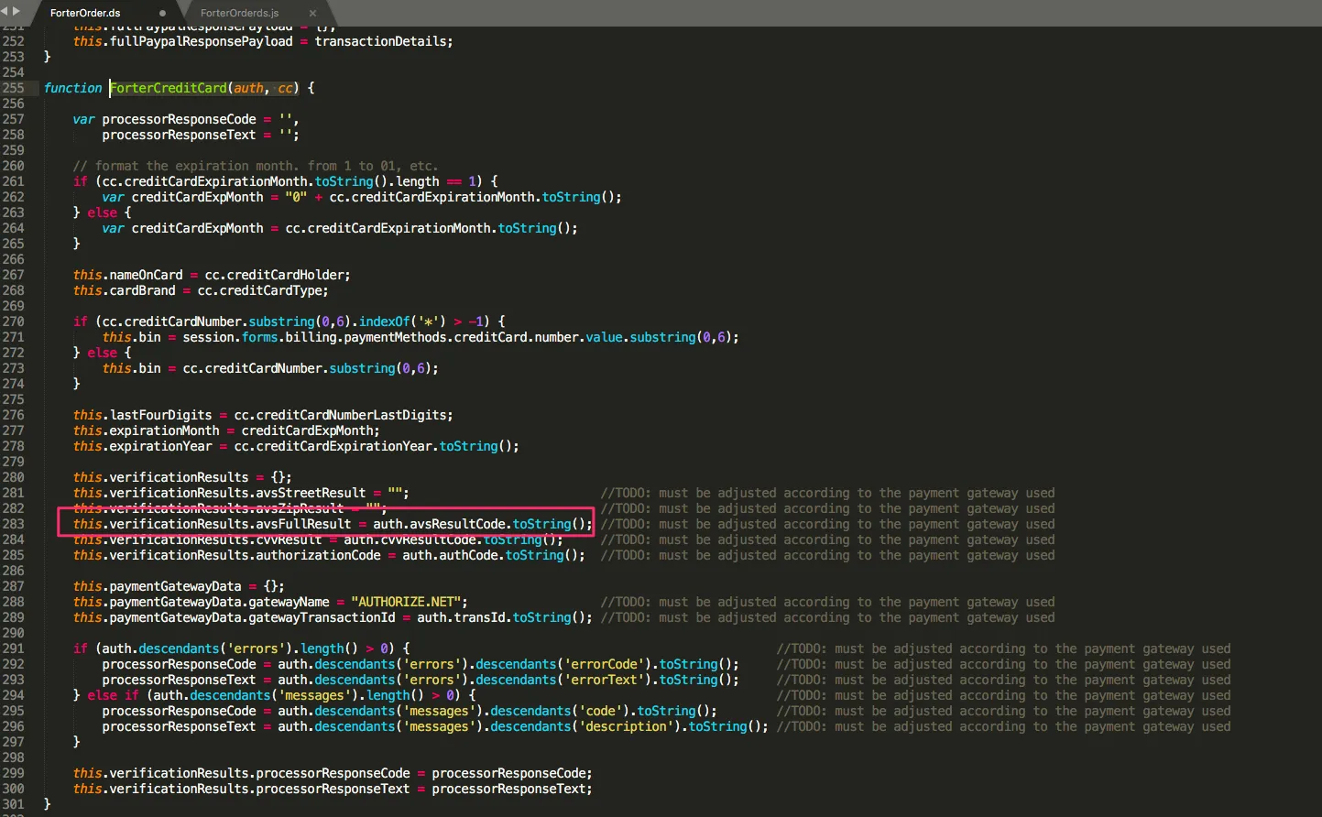
Task: Open the ForterOrderds.js tab
Action: click(239, 14)
